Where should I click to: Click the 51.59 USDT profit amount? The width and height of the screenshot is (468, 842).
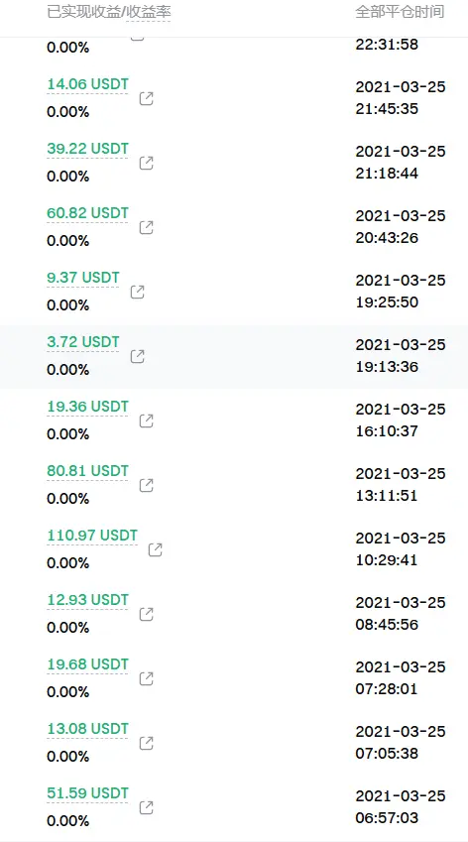coord(87,793)
